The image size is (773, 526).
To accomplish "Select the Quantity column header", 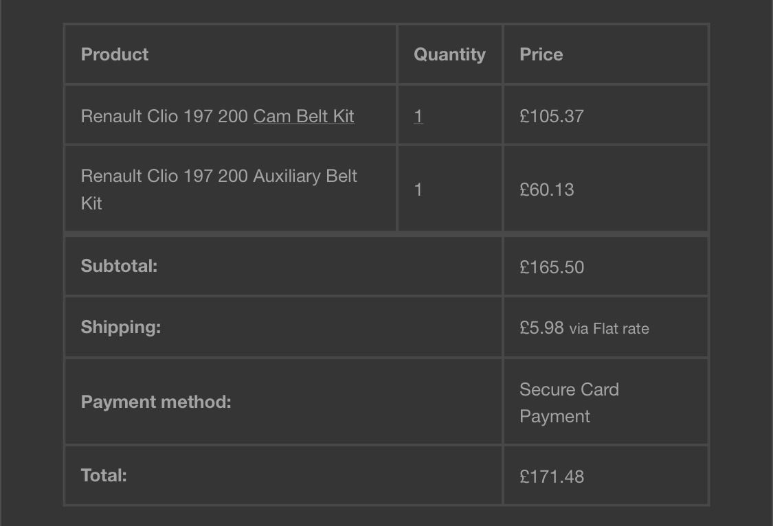I will click(449, 54).
